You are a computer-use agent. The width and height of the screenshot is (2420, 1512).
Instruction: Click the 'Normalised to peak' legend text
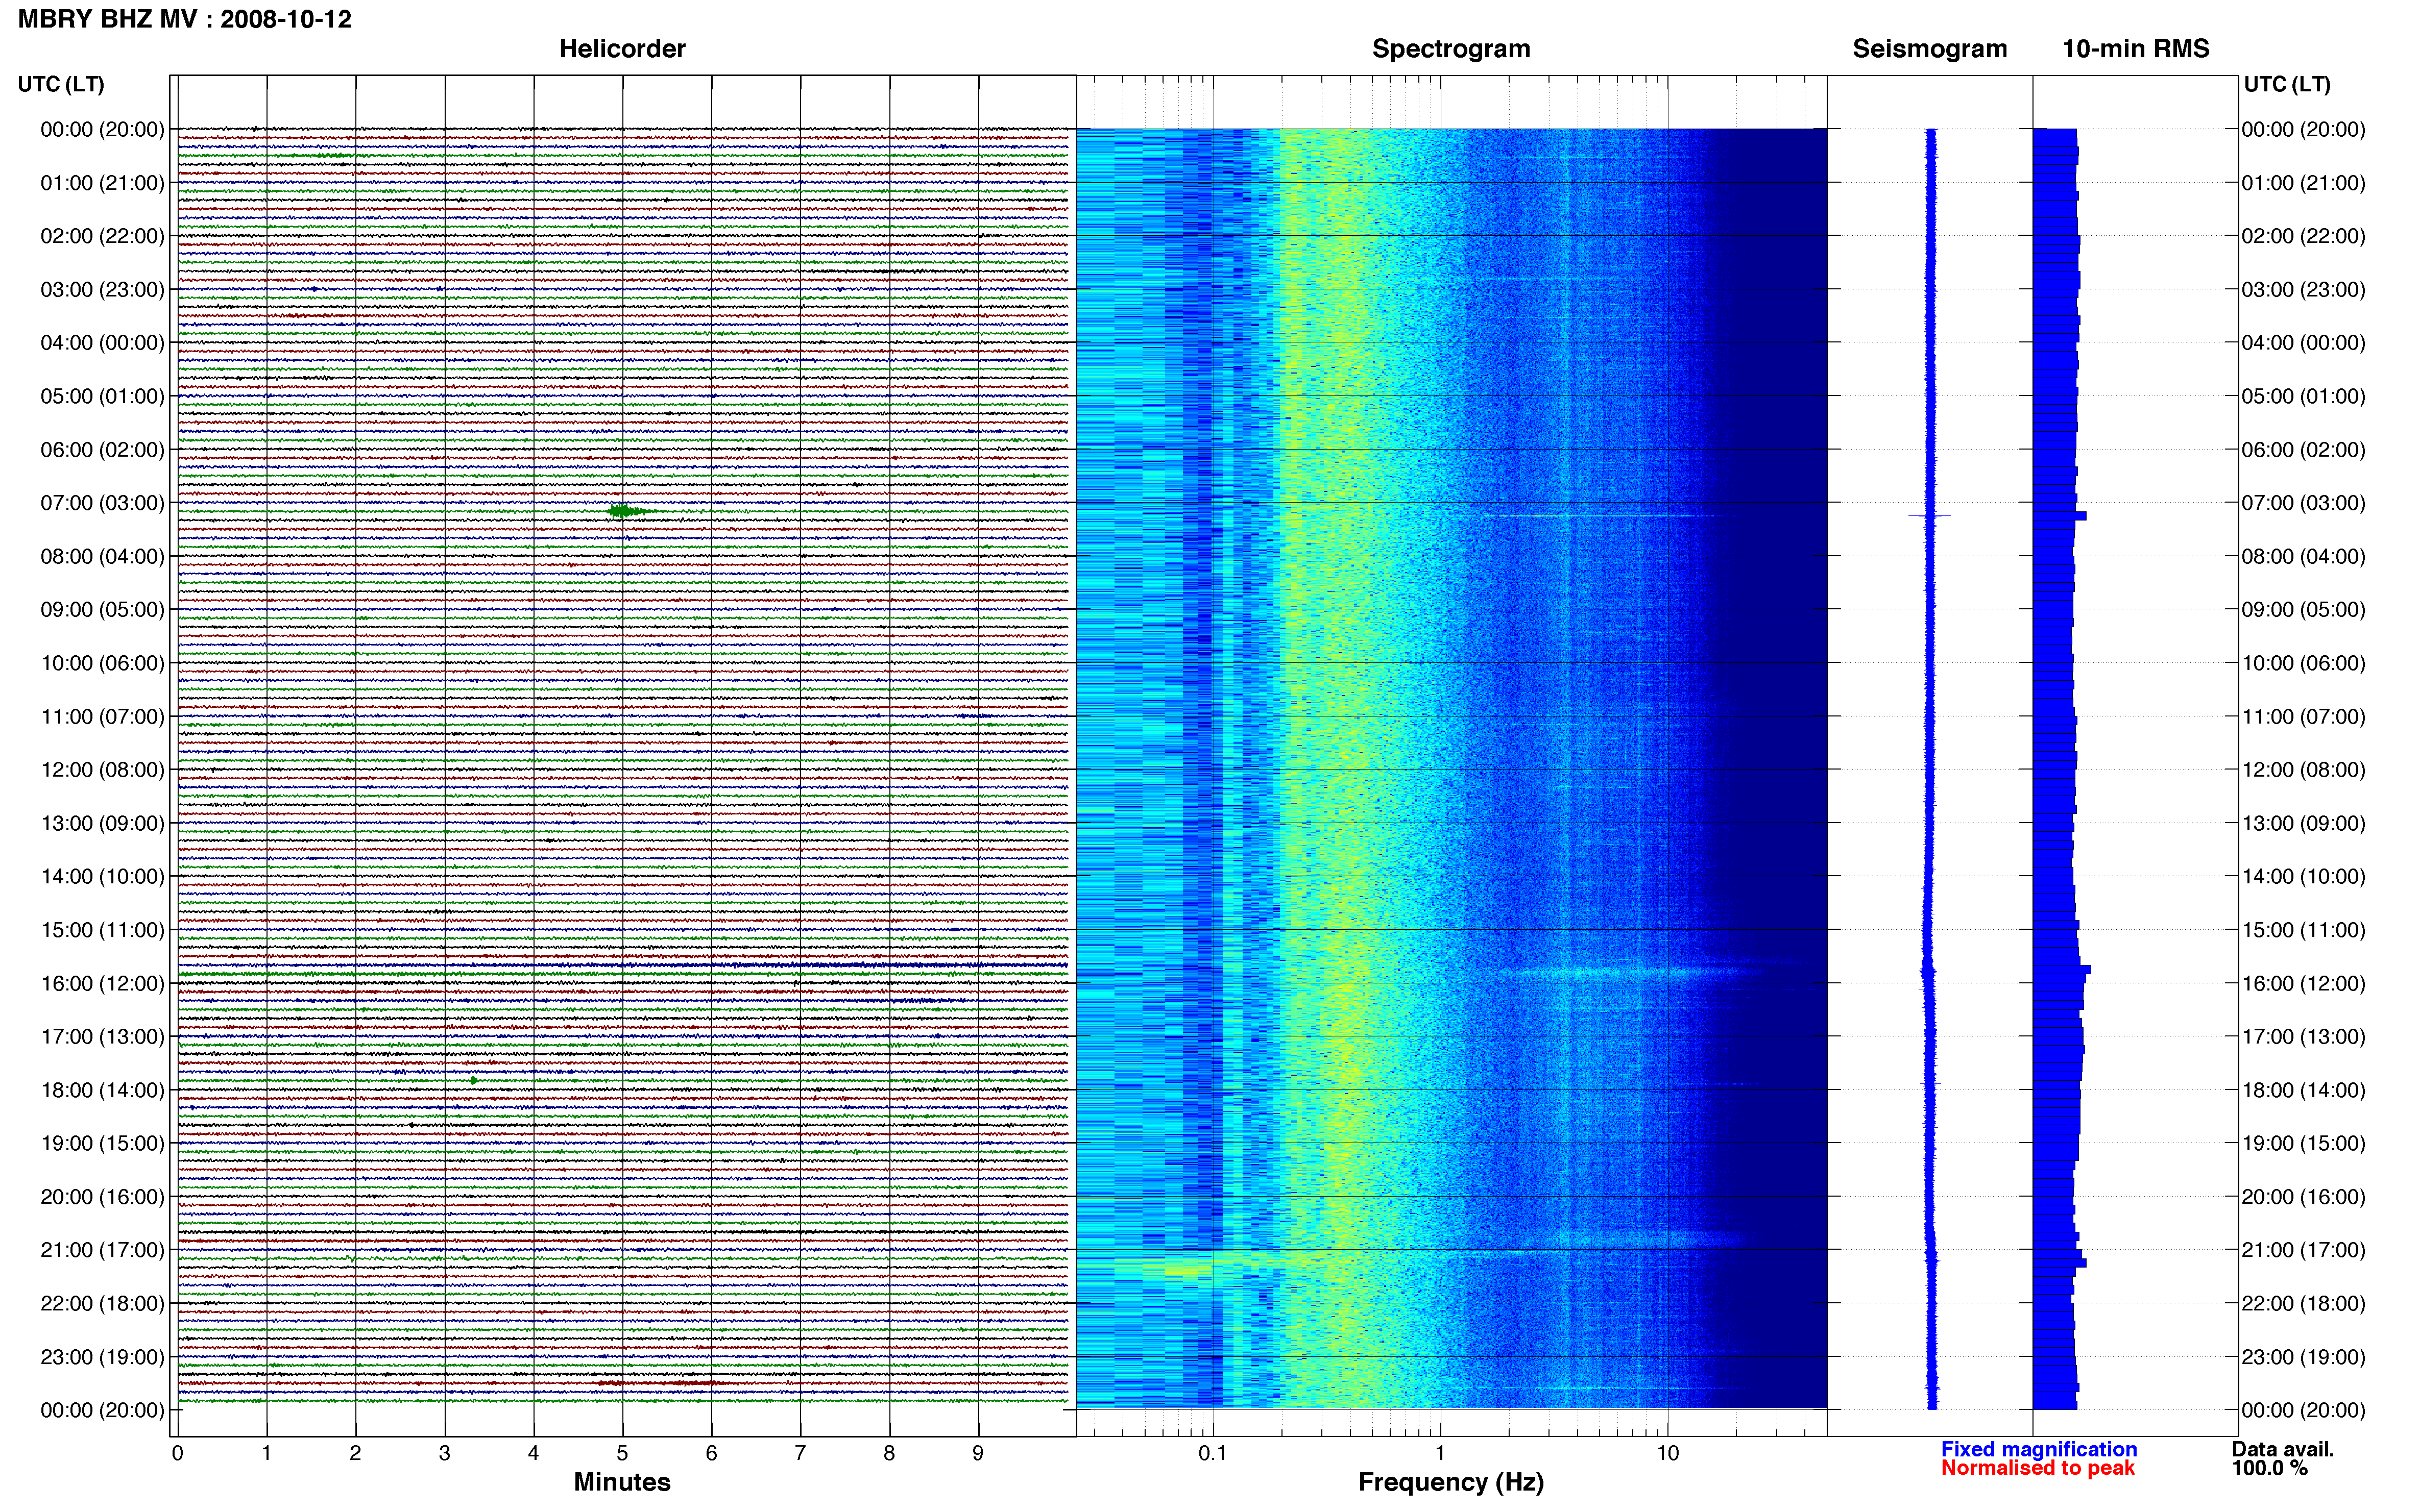2038,1468
